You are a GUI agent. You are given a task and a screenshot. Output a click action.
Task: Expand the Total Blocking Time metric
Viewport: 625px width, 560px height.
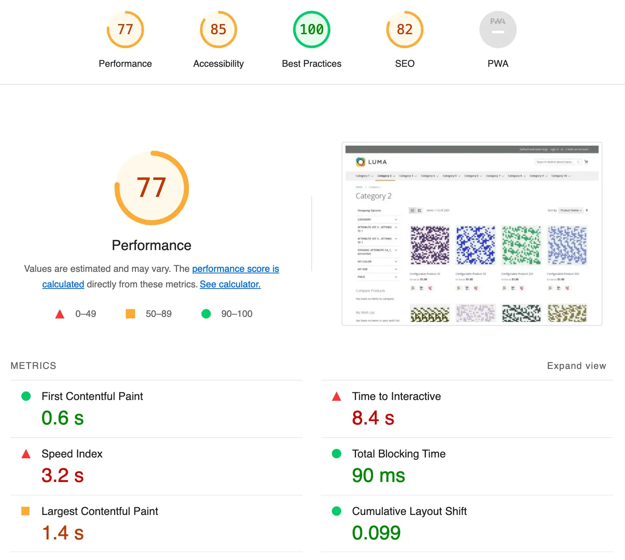398,454
